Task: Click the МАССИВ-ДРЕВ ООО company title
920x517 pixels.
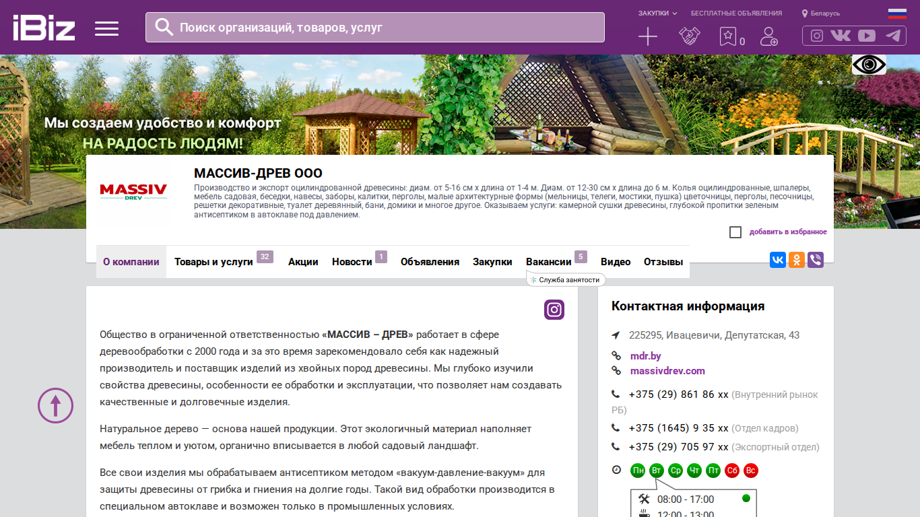Action: [258, 174]
